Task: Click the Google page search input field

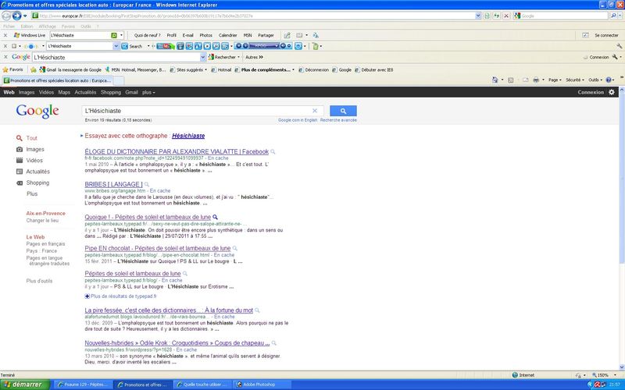Action: [198, 111]
